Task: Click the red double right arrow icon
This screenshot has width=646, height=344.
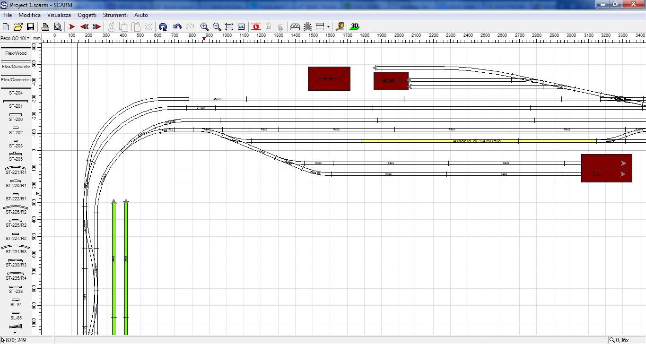Action: (96, 27)
